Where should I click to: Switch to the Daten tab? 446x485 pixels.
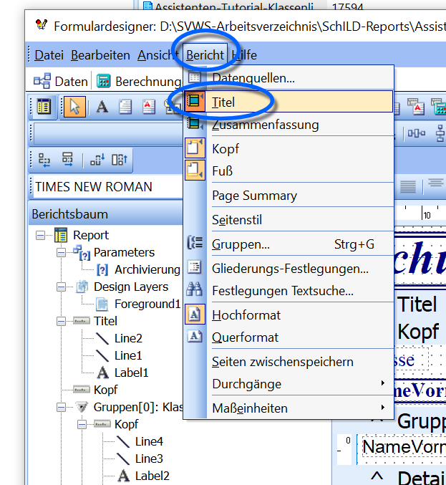coord(61,82)
